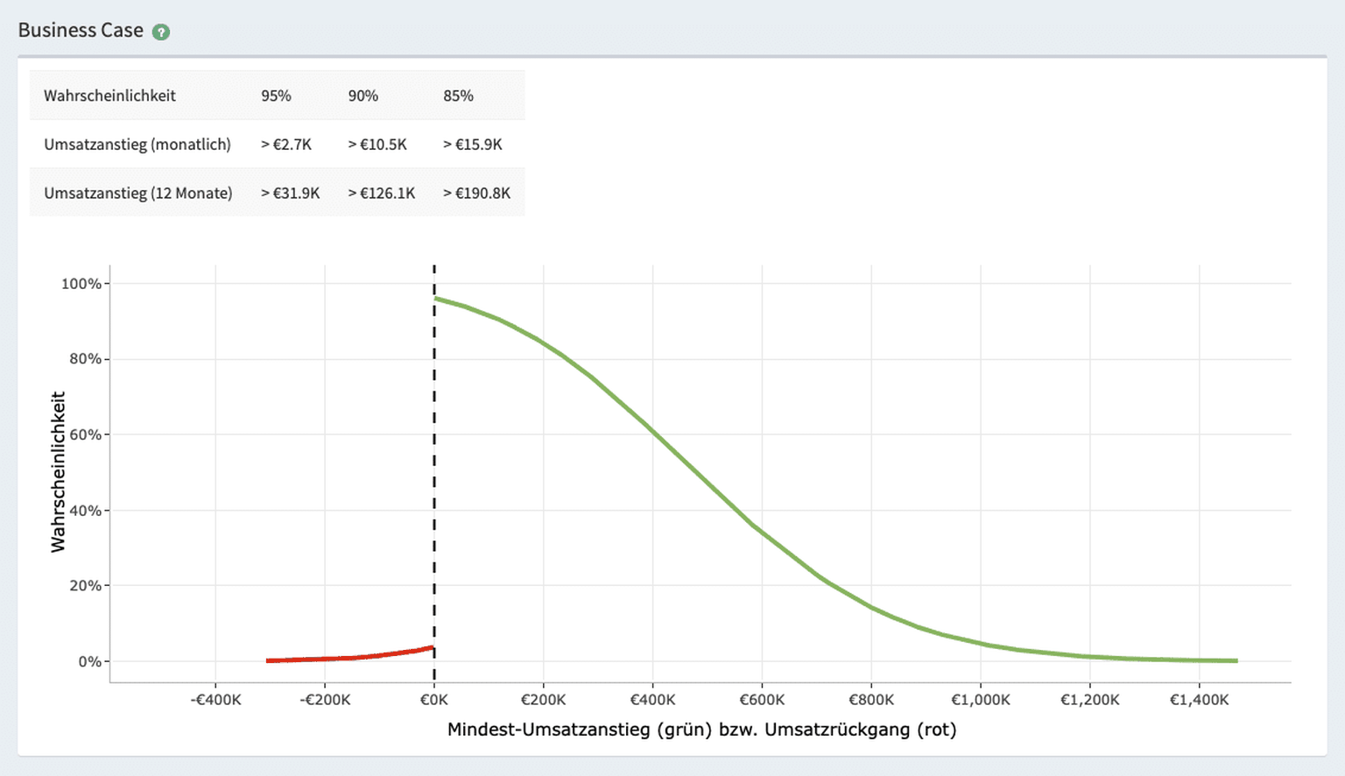
Task: Click the '€1,000K' x-axis label
Action: click(981, 700)
